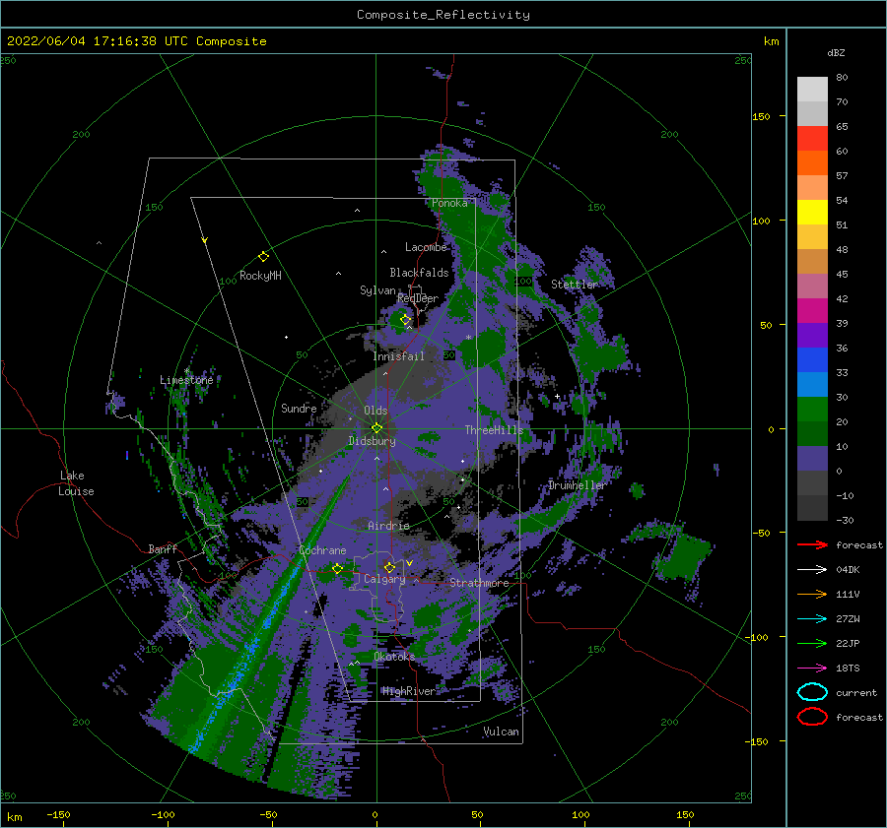Click the Limestone label
Screen dimensions: 887x828
pos(186,380)
